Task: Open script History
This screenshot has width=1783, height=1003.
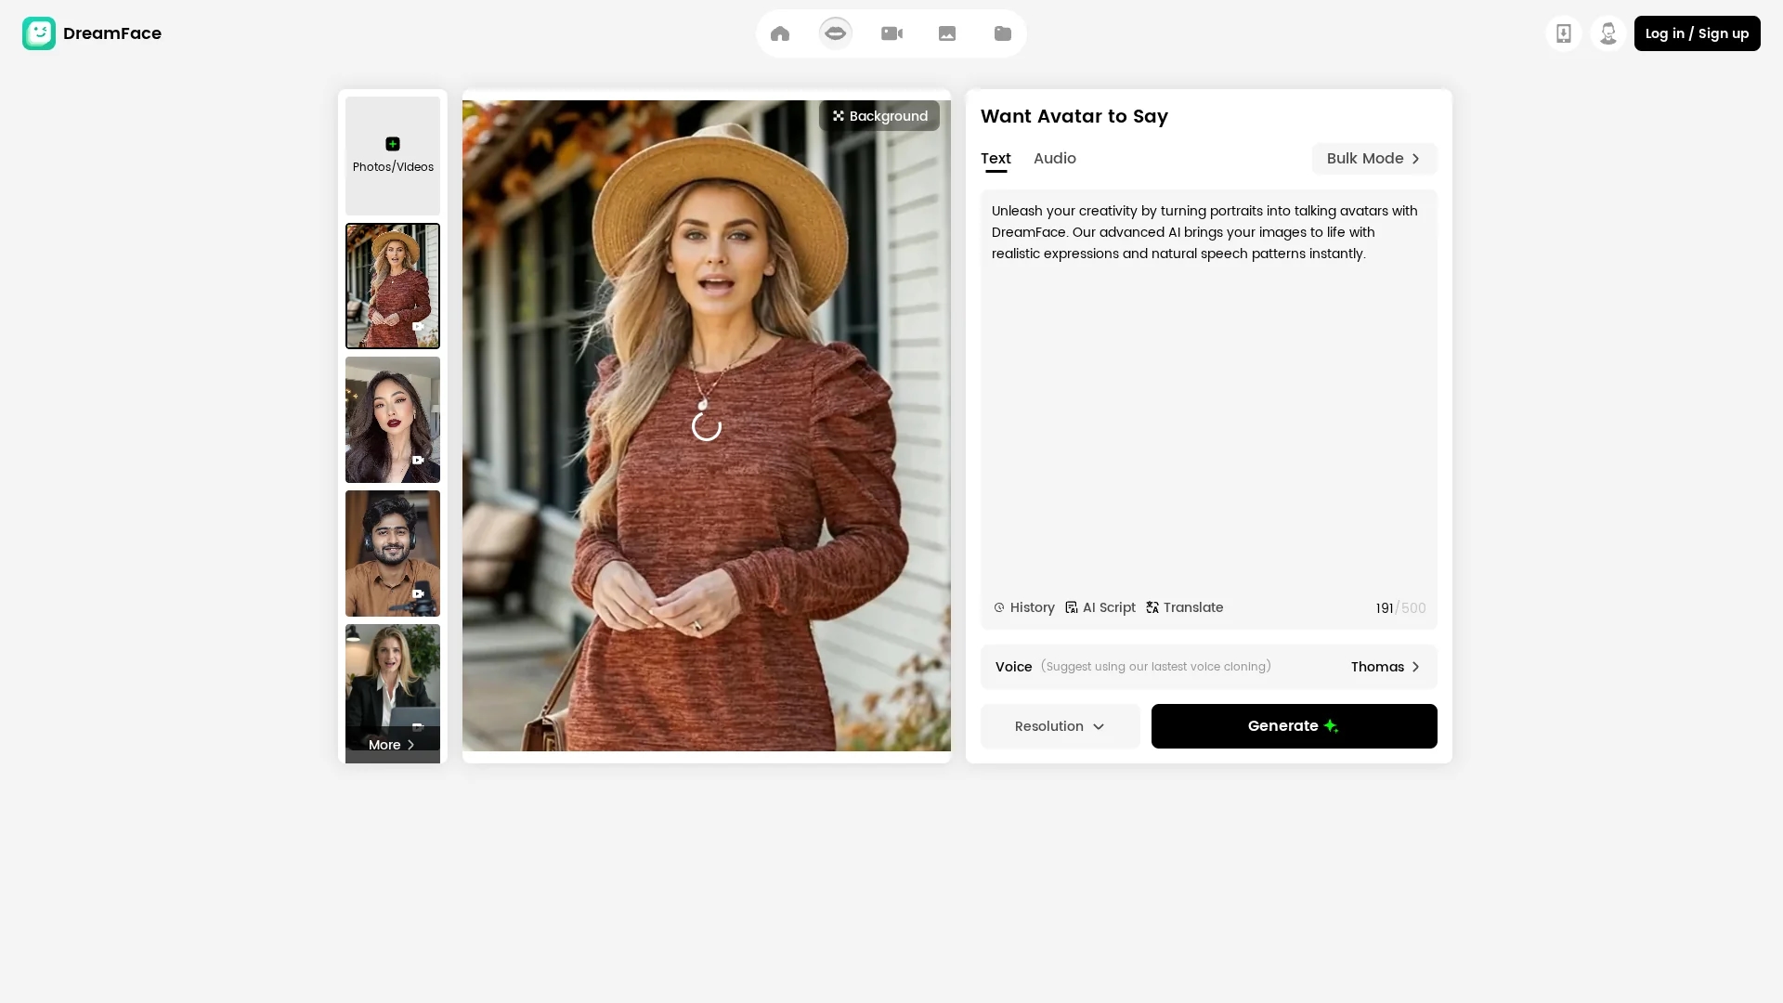Action: (1024, 607)
